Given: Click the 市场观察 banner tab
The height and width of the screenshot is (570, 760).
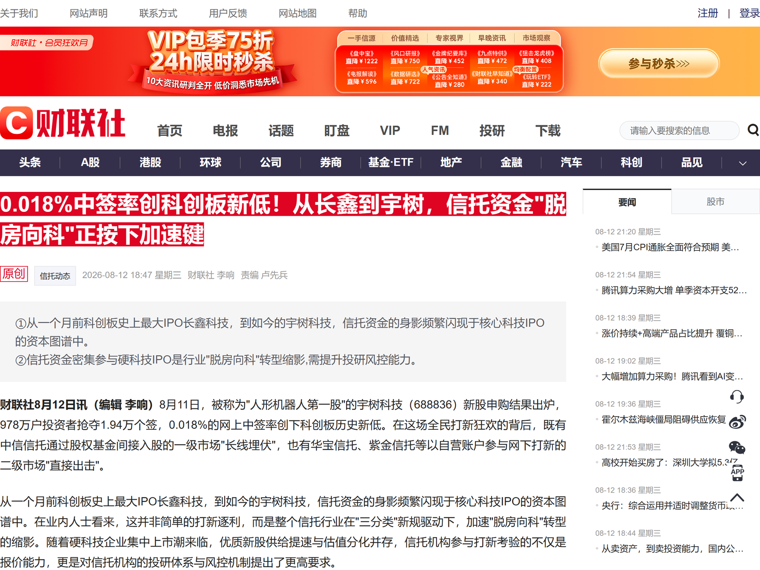Looking at the screenshot, I should (x=537, y=38).
